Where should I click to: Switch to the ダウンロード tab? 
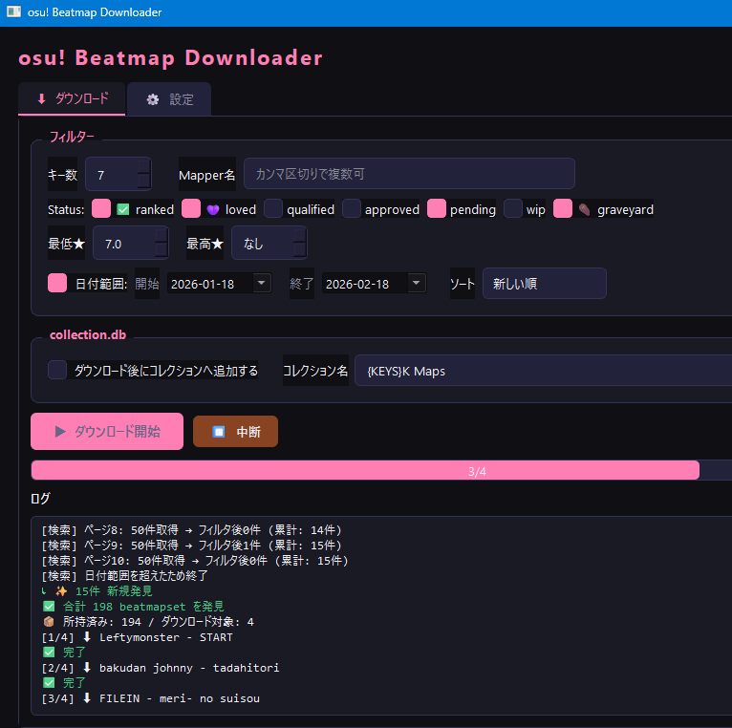coord(72,98)
